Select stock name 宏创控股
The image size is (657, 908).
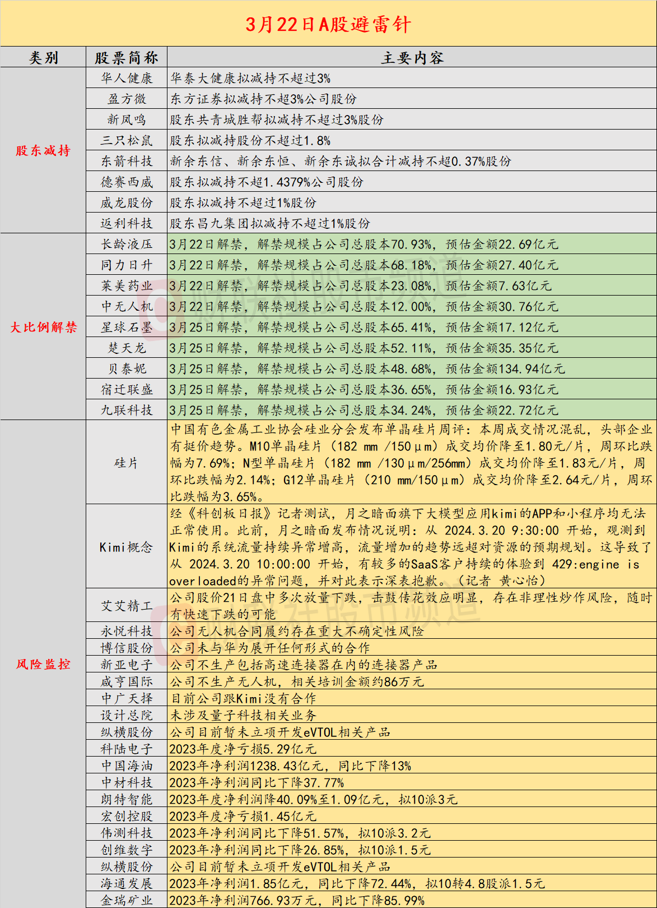click(127, 816)
